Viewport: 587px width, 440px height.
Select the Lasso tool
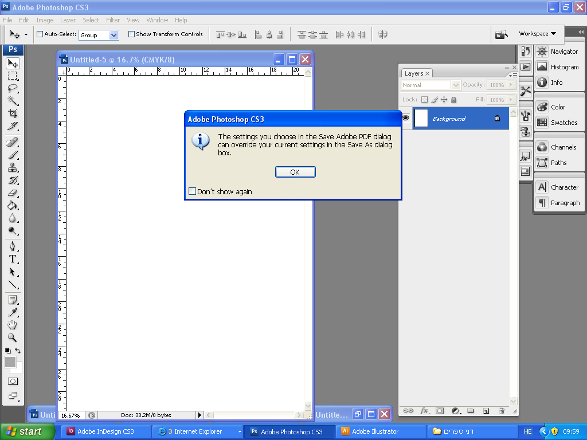pos(13,88)
